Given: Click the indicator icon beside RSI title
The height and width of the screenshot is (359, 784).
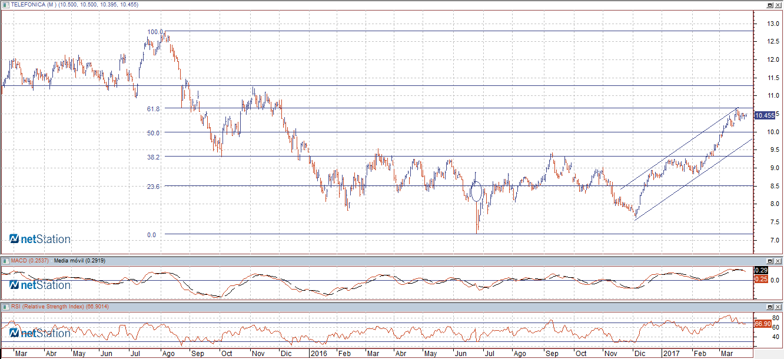Looking at the screenshot, I should (x=5, y=307).
